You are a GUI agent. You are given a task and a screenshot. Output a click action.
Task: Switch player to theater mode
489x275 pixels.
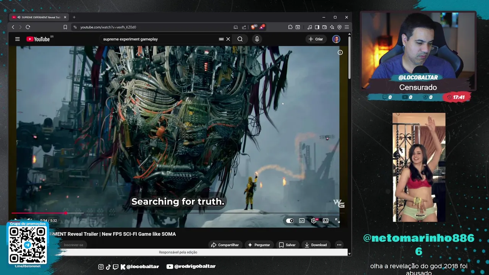click(325, 221)
